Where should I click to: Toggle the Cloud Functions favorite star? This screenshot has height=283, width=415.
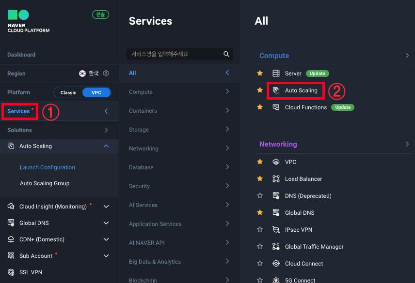pos(260,107)
